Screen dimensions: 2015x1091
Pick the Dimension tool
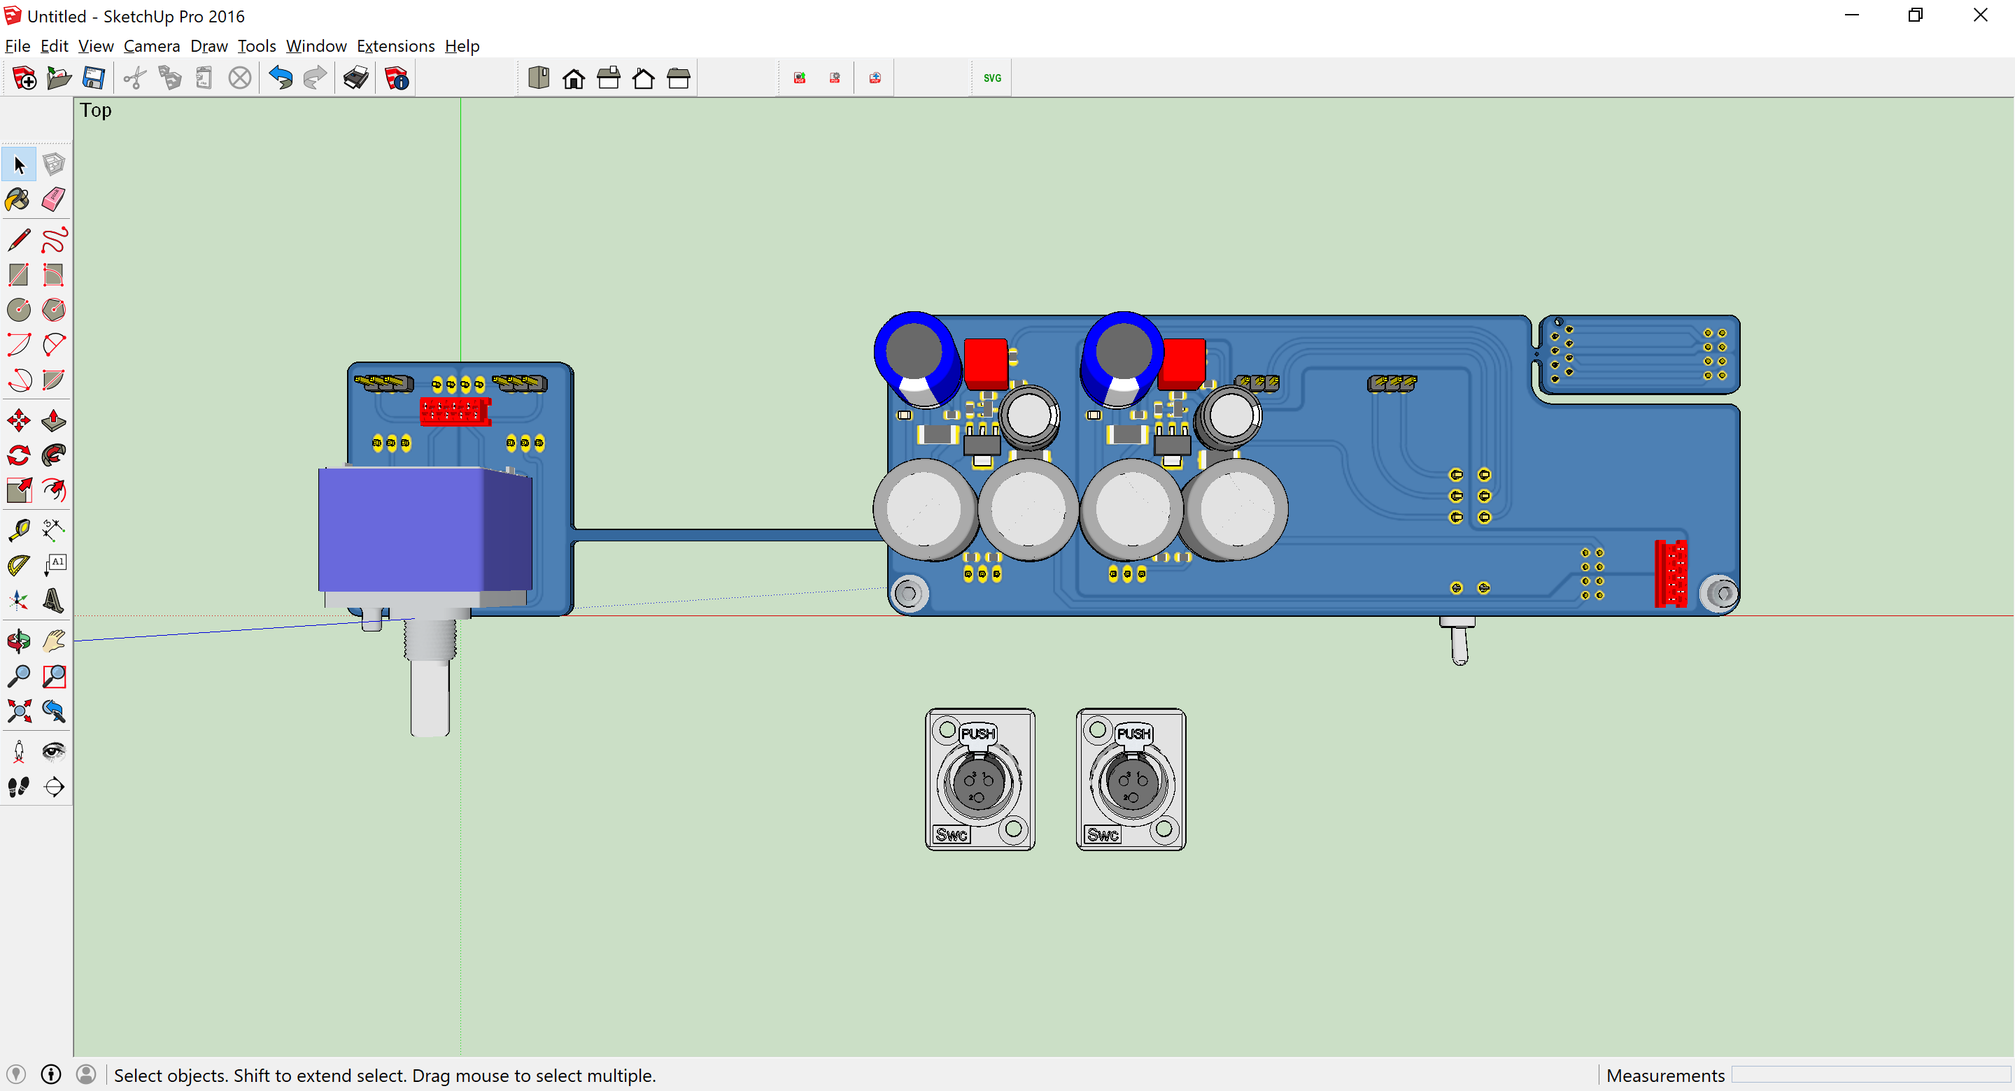tap(53, 530)
